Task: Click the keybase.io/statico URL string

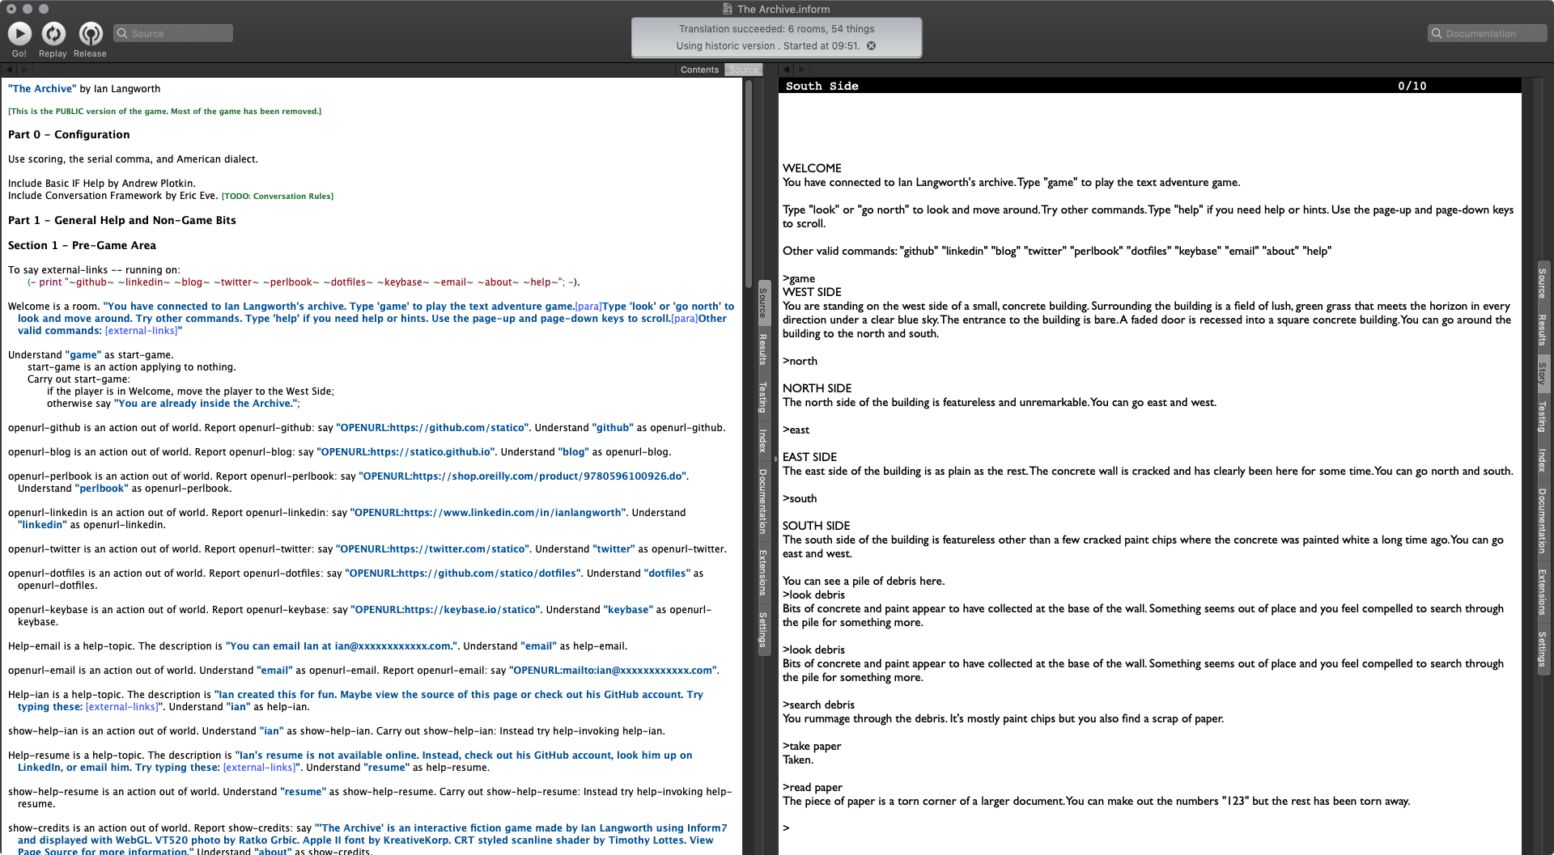Action: (444, 610)
